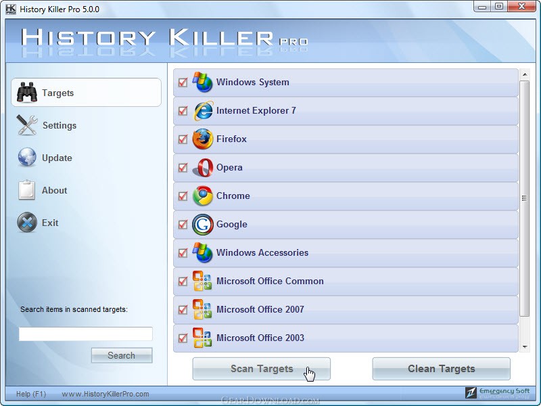Minimize the History Killer Pro window
Viewport: 541px width, 406px height.
click(x=482, y=7)
